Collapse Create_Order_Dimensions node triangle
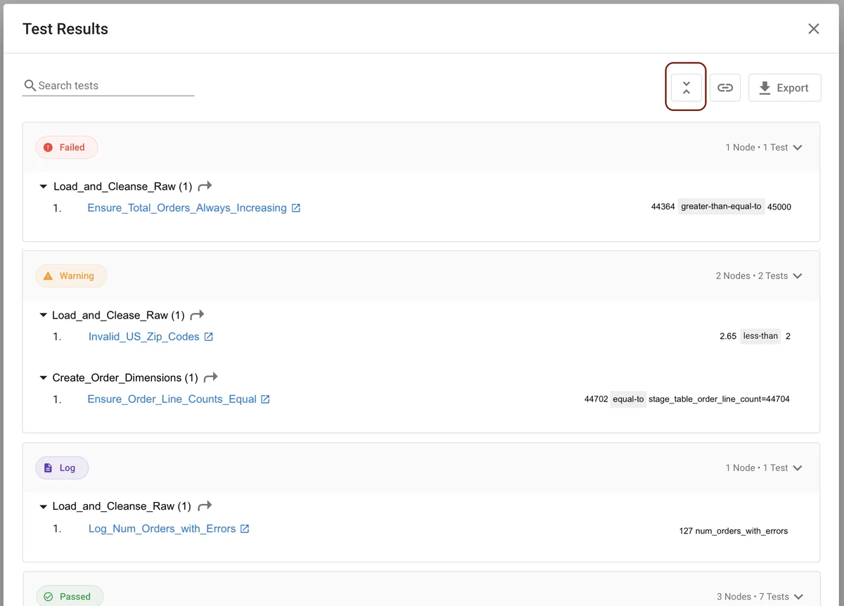This screenshot has height=606, width=844. [x=44, y=378]
